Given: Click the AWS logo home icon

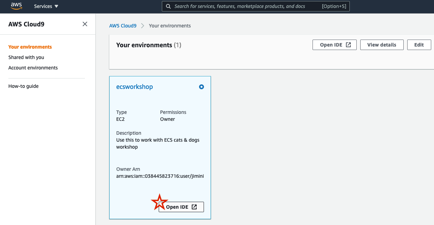Looking at the screenshot, I should point(16,6).
